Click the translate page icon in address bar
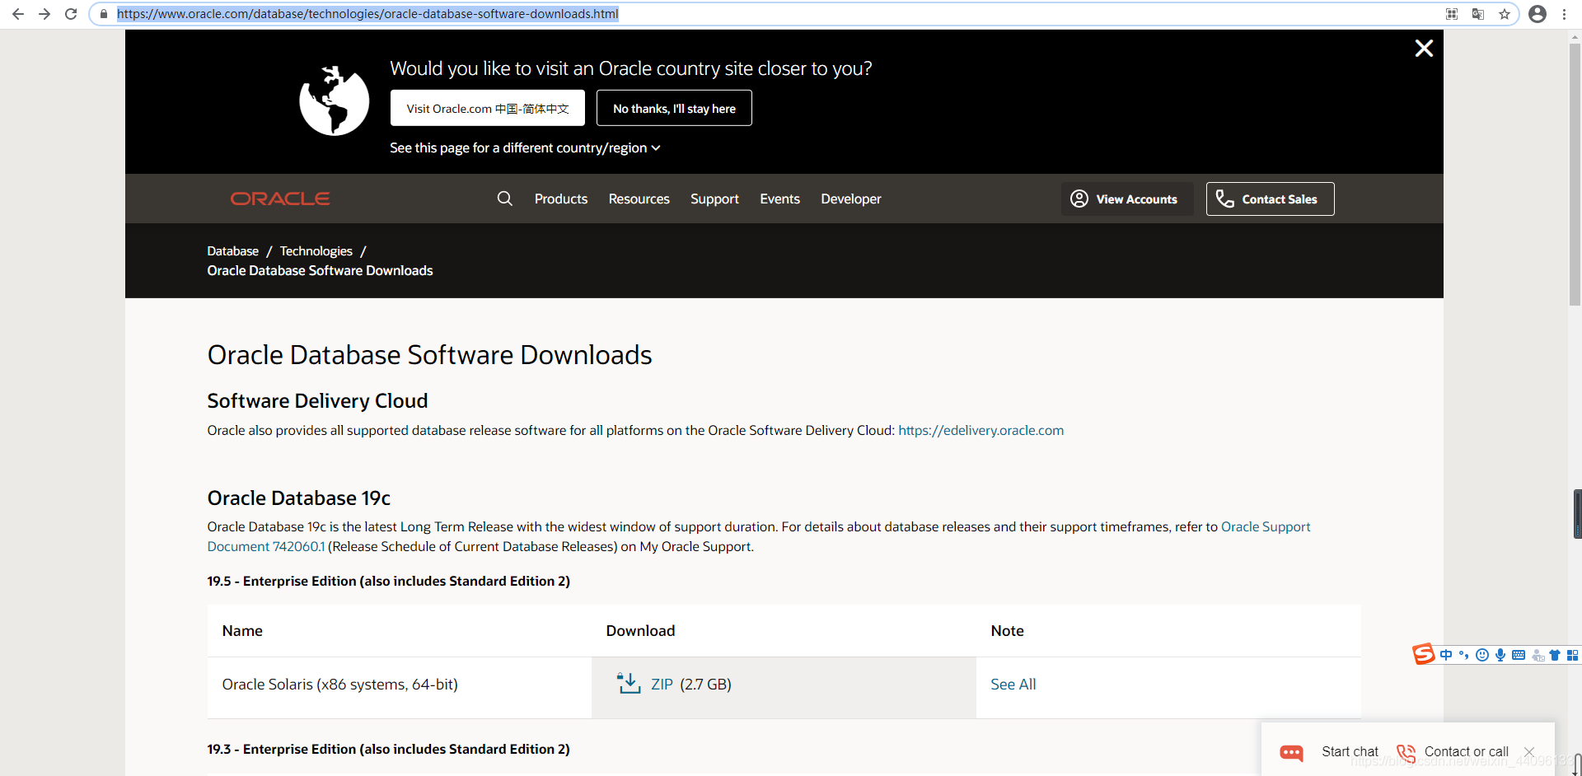The width and height of the screenshot is (1582, 776). (1478, 14)
